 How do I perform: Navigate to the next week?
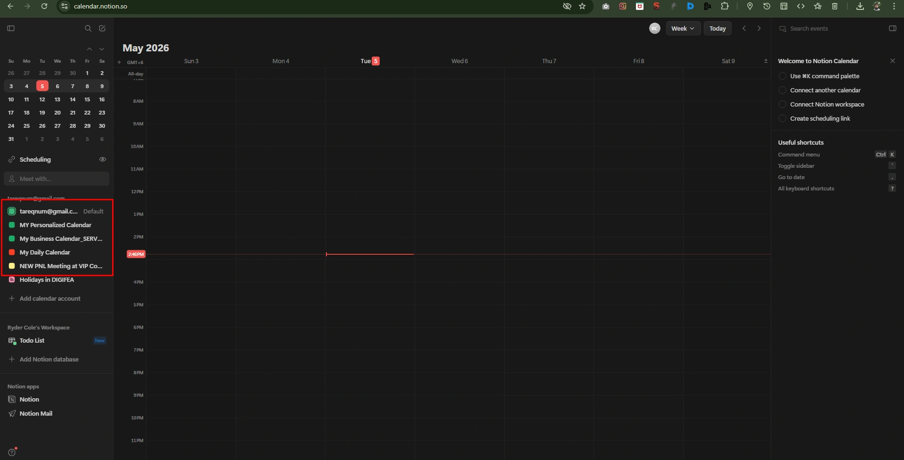point(759,28)
